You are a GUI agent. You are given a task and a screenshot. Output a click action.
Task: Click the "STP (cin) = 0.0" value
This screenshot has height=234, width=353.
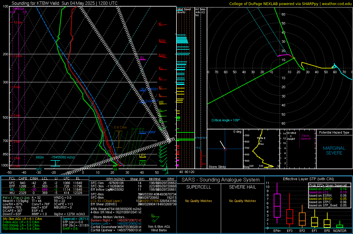tap(73, 222)
